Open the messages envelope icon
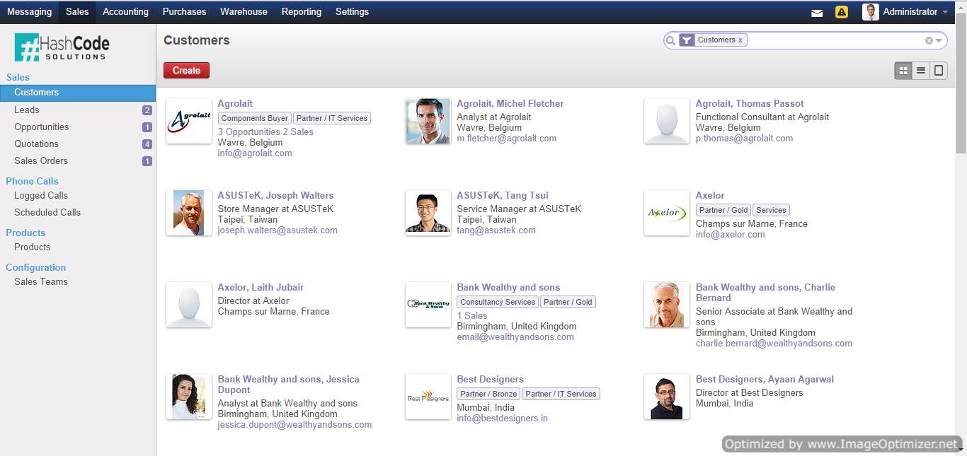This screenshot has width=967, height=456. pos(817,13)
